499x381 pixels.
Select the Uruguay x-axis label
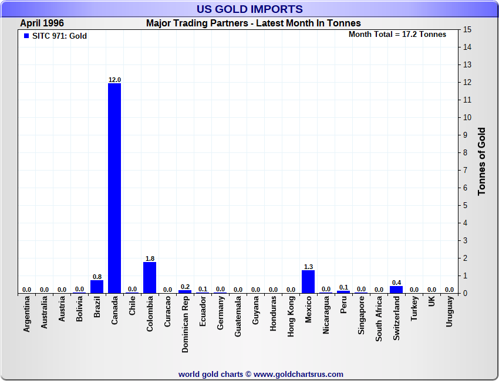tap(450, 312)
